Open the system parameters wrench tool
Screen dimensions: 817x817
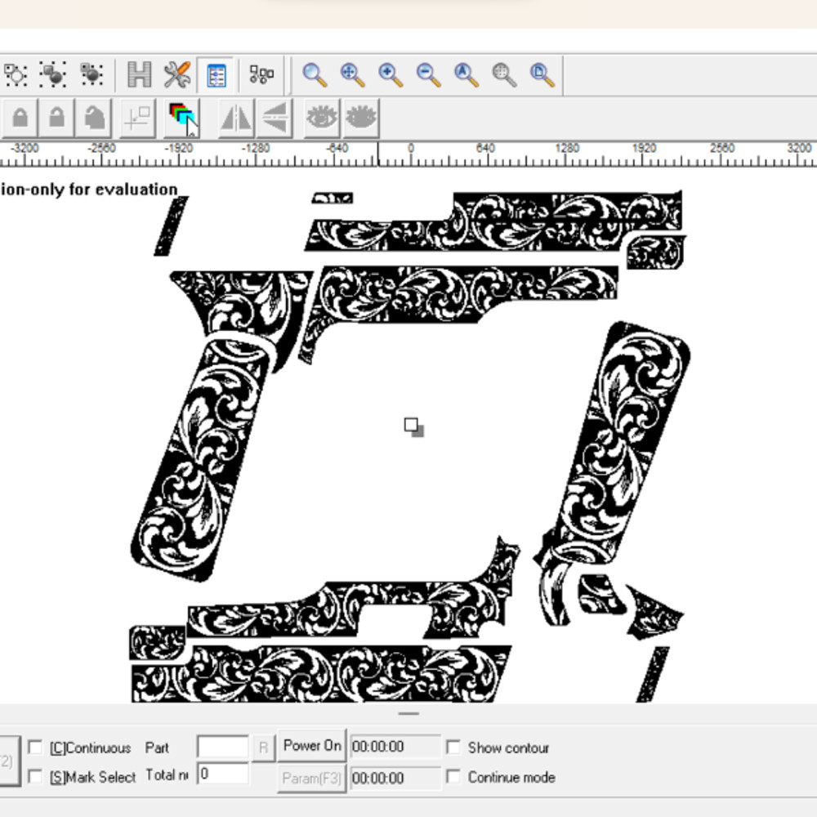[x=180, y=74]
